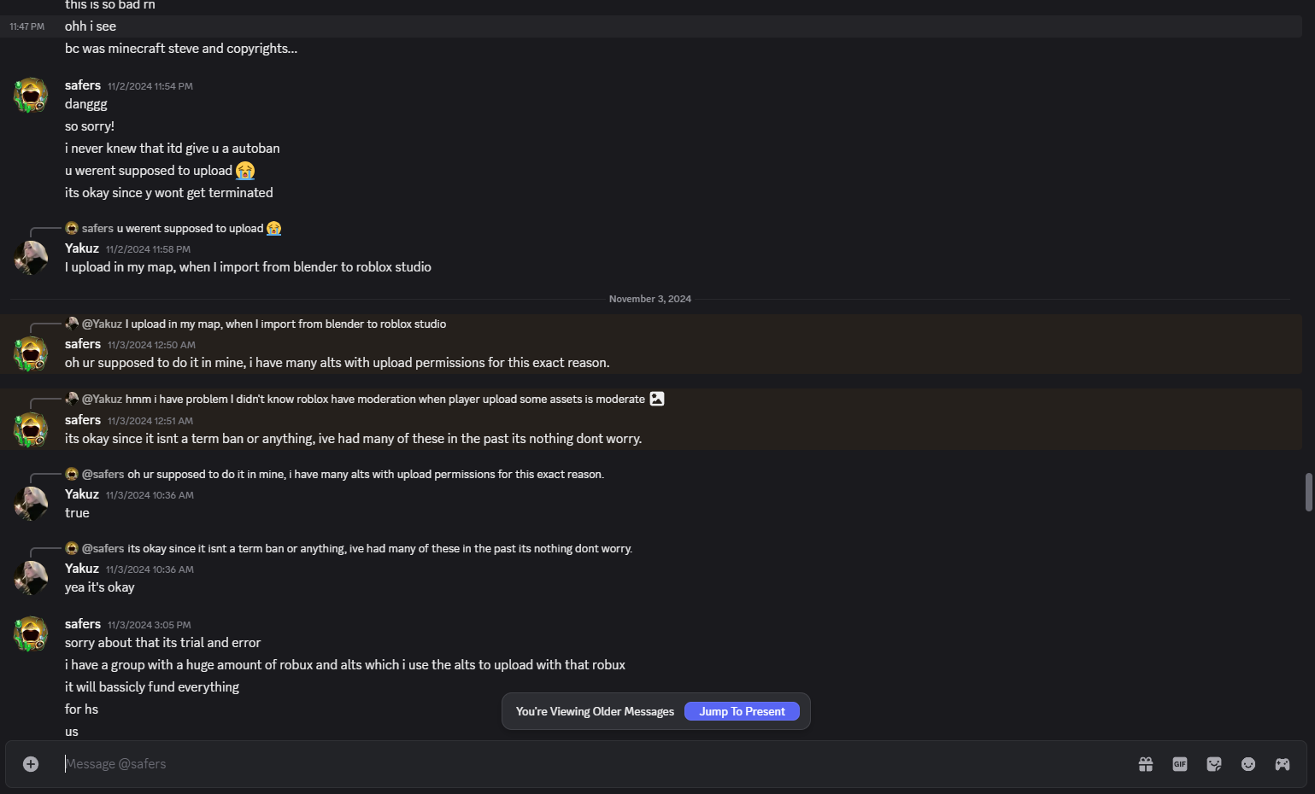Click in the Message @safers input field
The width and height of the screenshot is (1315, 794).
(x=513, y=764)
